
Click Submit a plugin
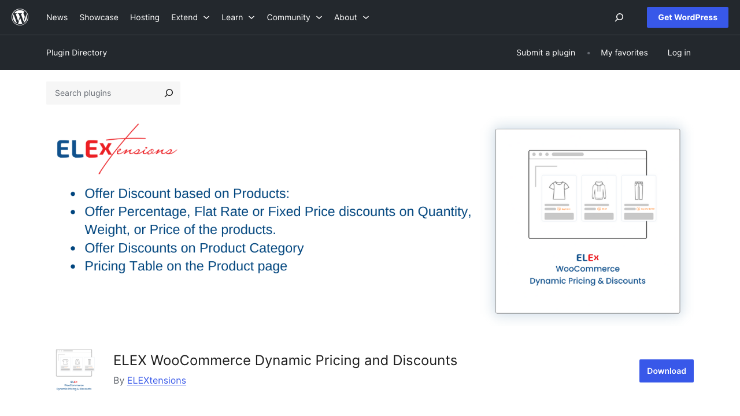tap(546, 53)
